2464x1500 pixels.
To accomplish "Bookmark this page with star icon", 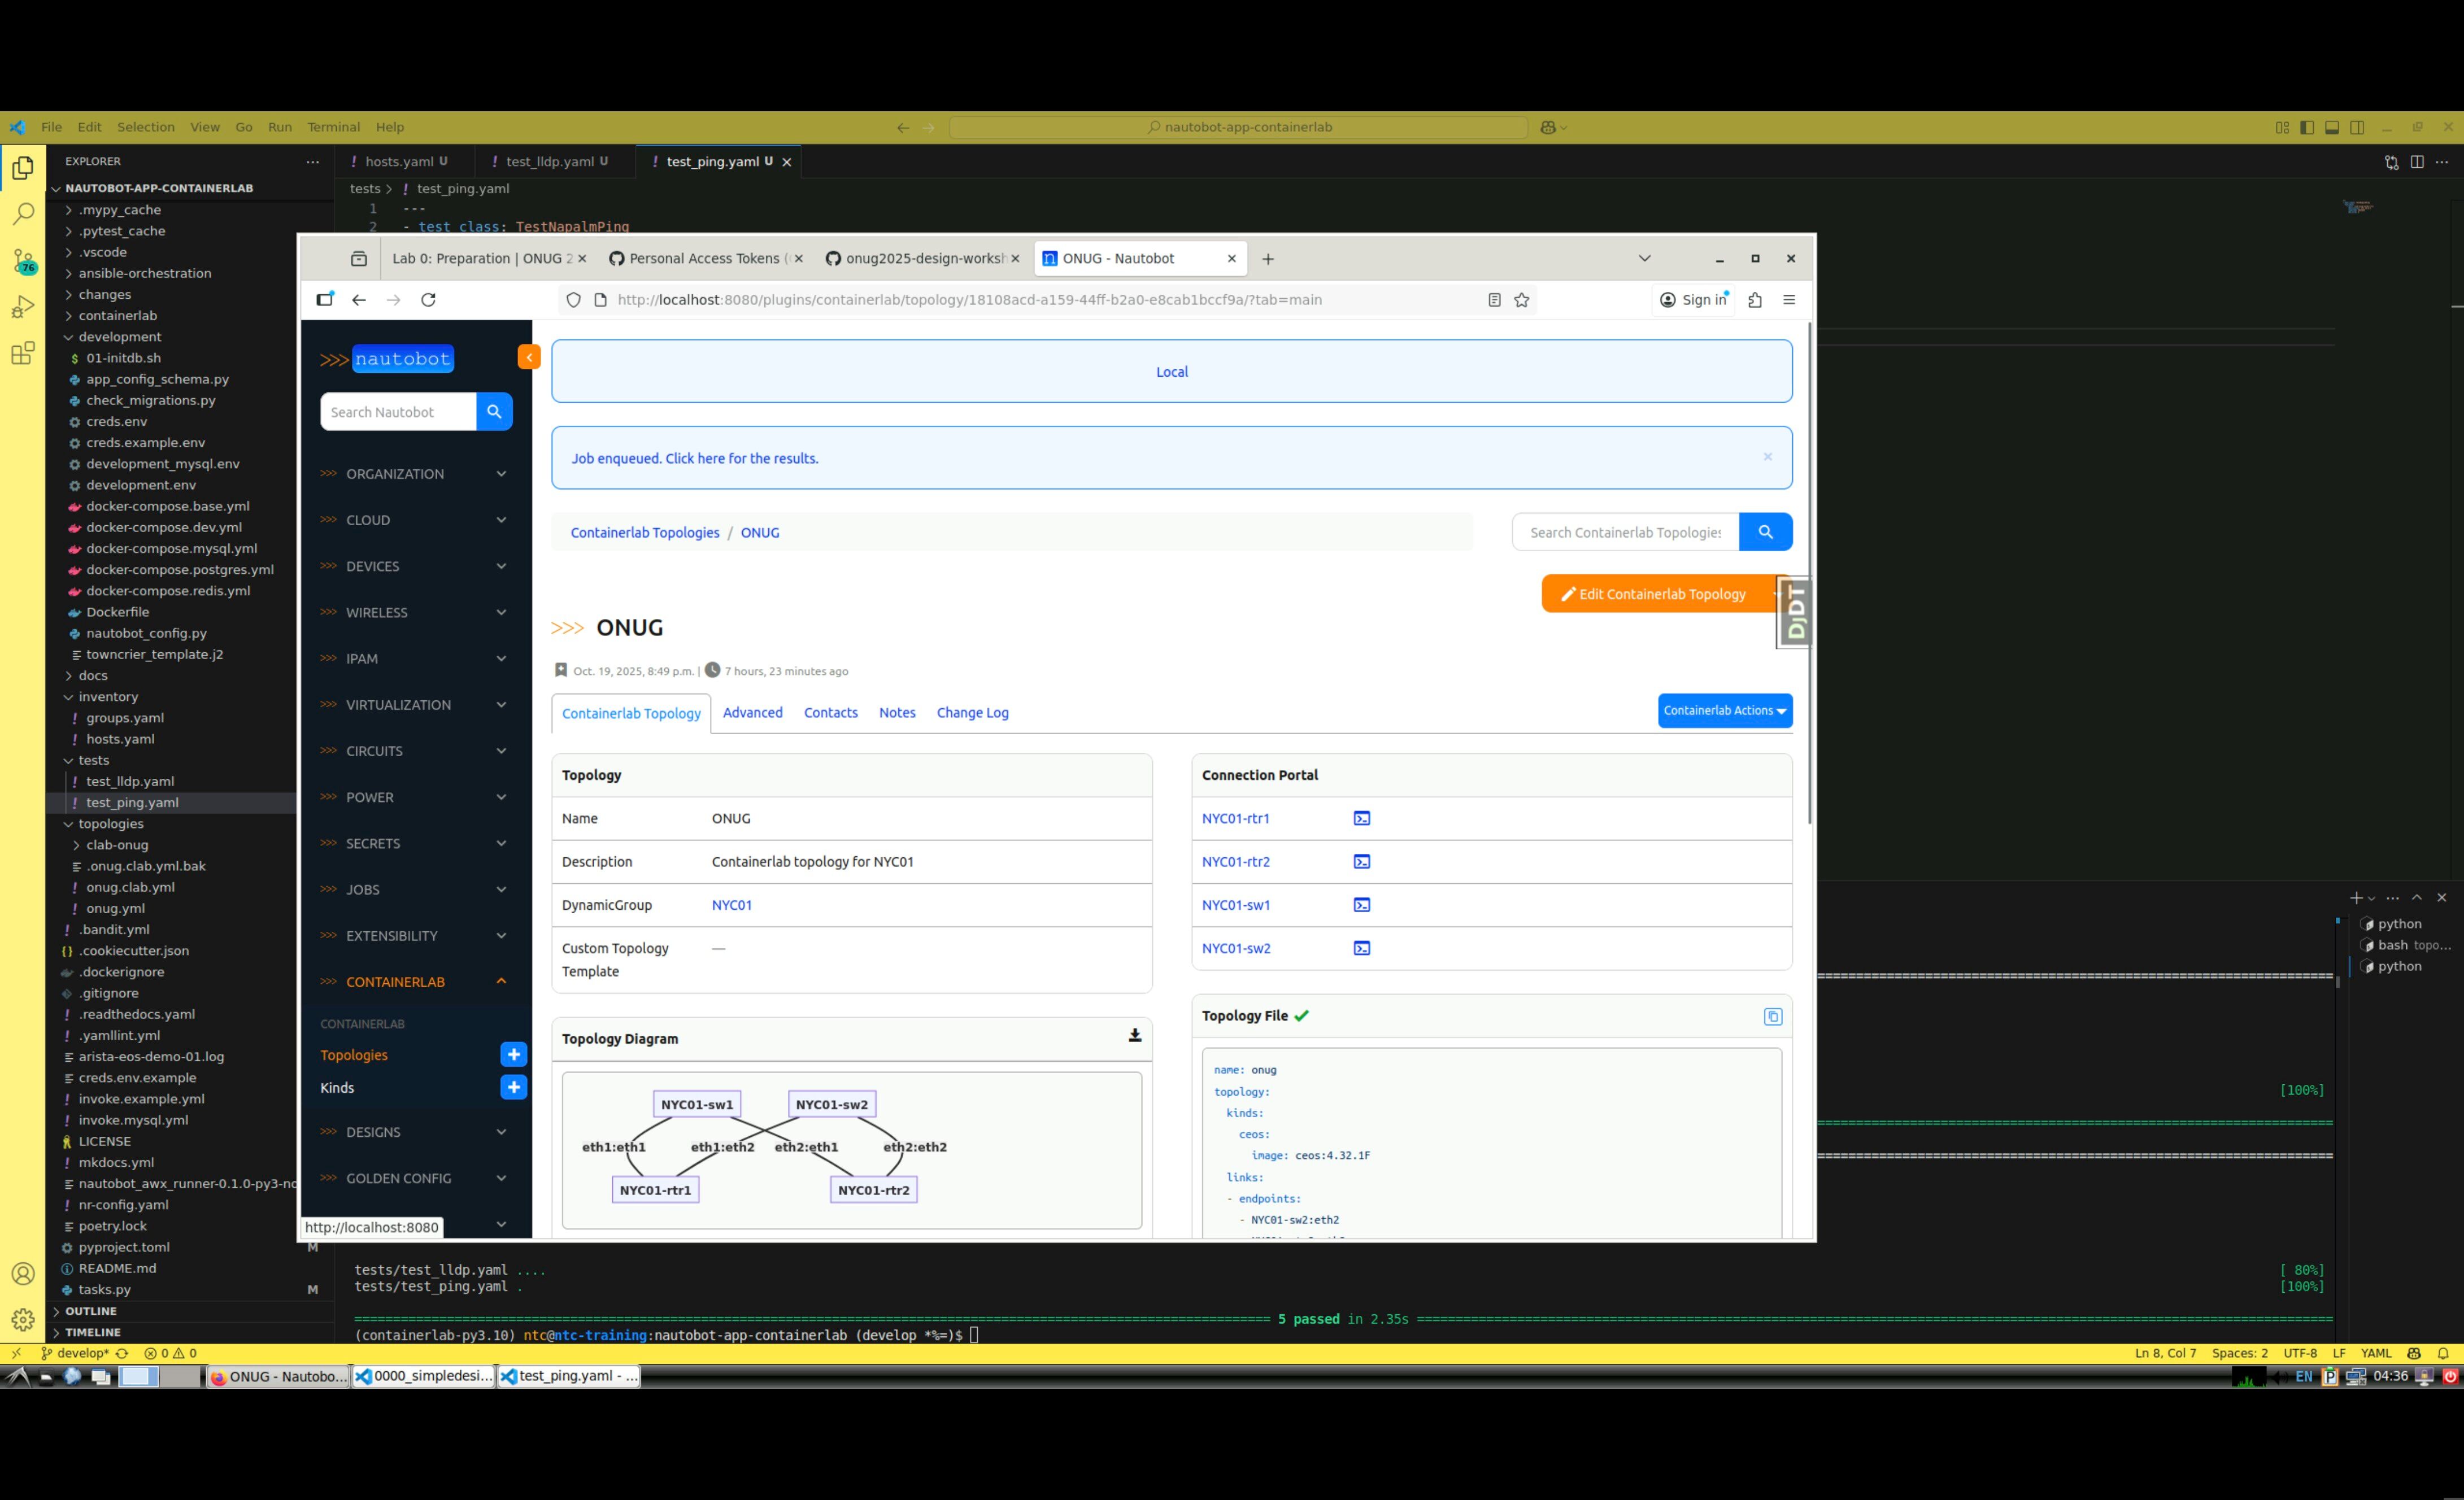I will (x=1521, y=300).
